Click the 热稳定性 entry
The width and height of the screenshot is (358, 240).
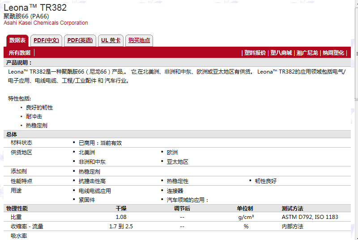177,181
